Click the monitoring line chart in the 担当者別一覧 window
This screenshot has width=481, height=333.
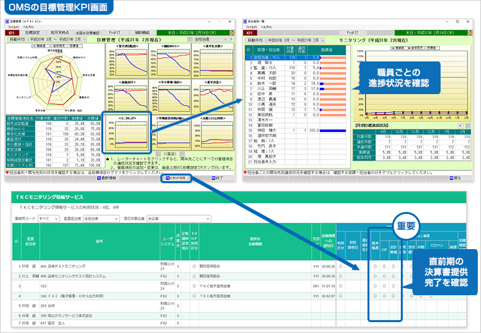tap(412, 84)
